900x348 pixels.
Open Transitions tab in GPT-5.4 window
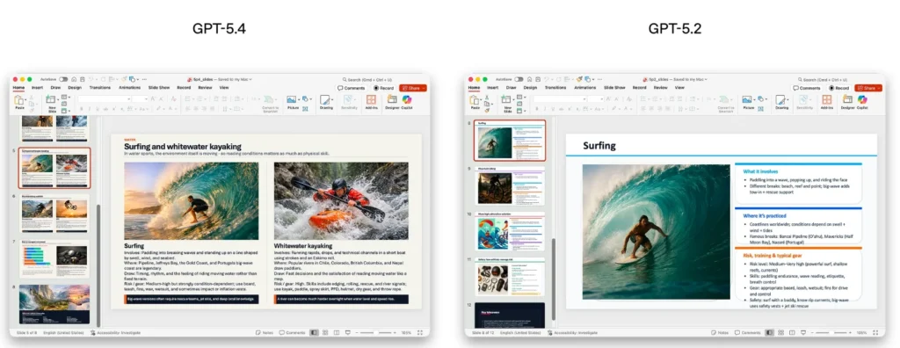[100, 88]
